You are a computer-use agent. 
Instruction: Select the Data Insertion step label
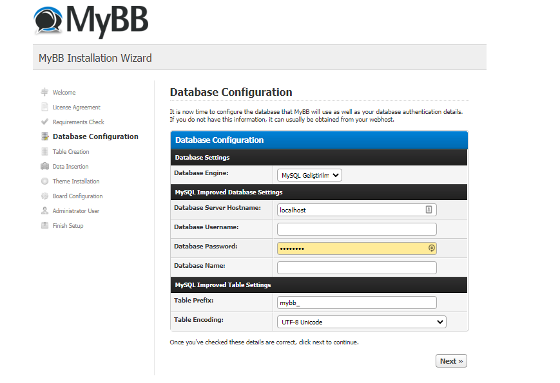[x=70, y=167]
